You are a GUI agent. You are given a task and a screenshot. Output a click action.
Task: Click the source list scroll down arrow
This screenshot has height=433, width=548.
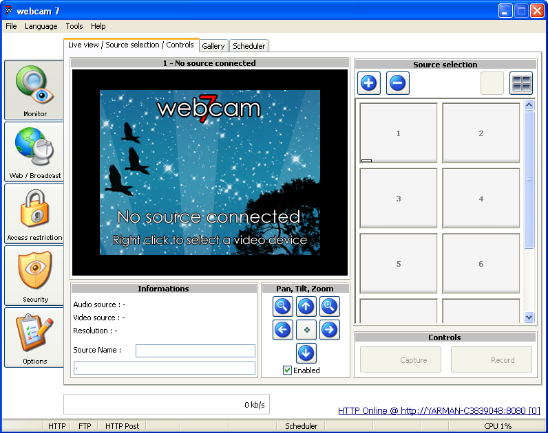point(529,317)
